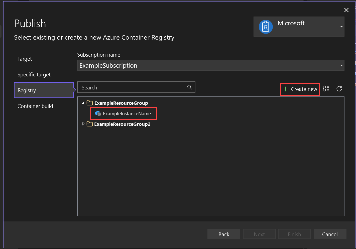Open the Specific target step
The width and height of the screenshot is (356, 249).
click(x=34, y=74)
